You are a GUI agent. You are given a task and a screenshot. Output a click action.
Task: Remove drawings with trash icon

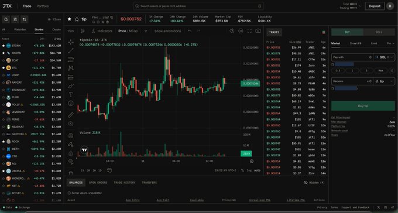pos(71,173)
